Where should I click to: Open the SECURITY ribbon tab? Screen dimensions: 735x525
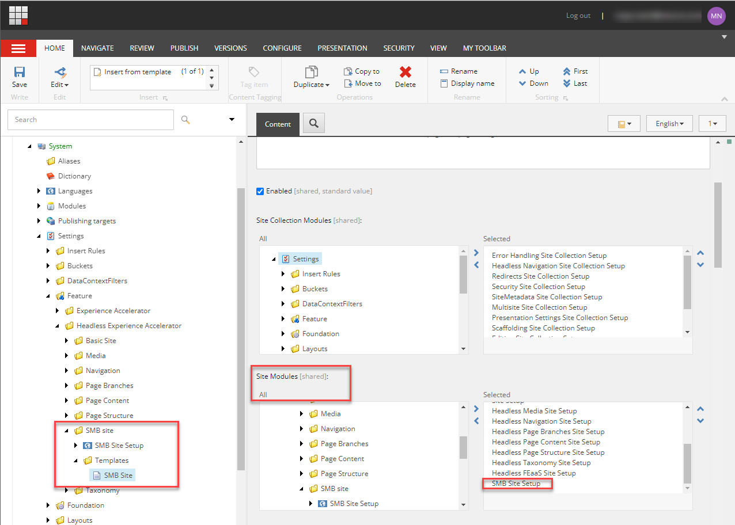399,48
